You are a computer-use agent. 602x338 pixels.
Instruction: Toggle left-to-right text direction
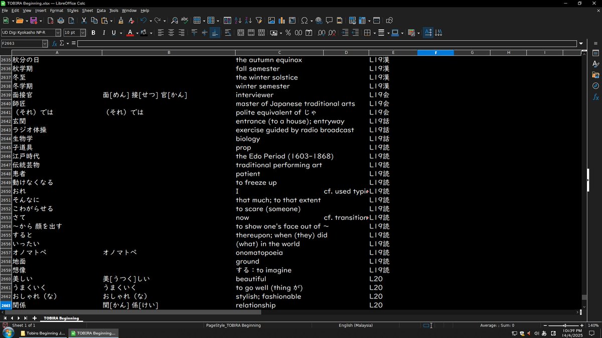click(428, 33)
